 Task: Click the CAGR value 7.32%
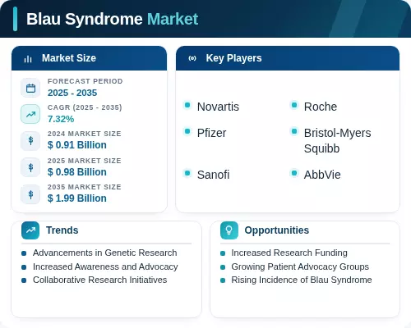tap(61, 119)
